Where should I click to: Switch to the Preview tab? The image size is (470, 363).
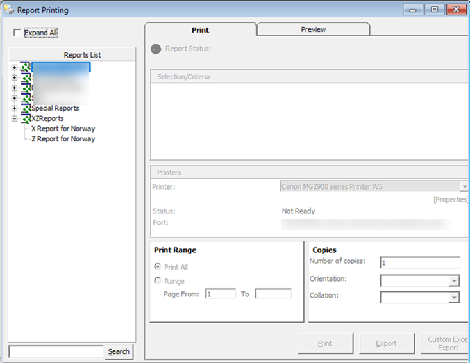click(314, 29)
